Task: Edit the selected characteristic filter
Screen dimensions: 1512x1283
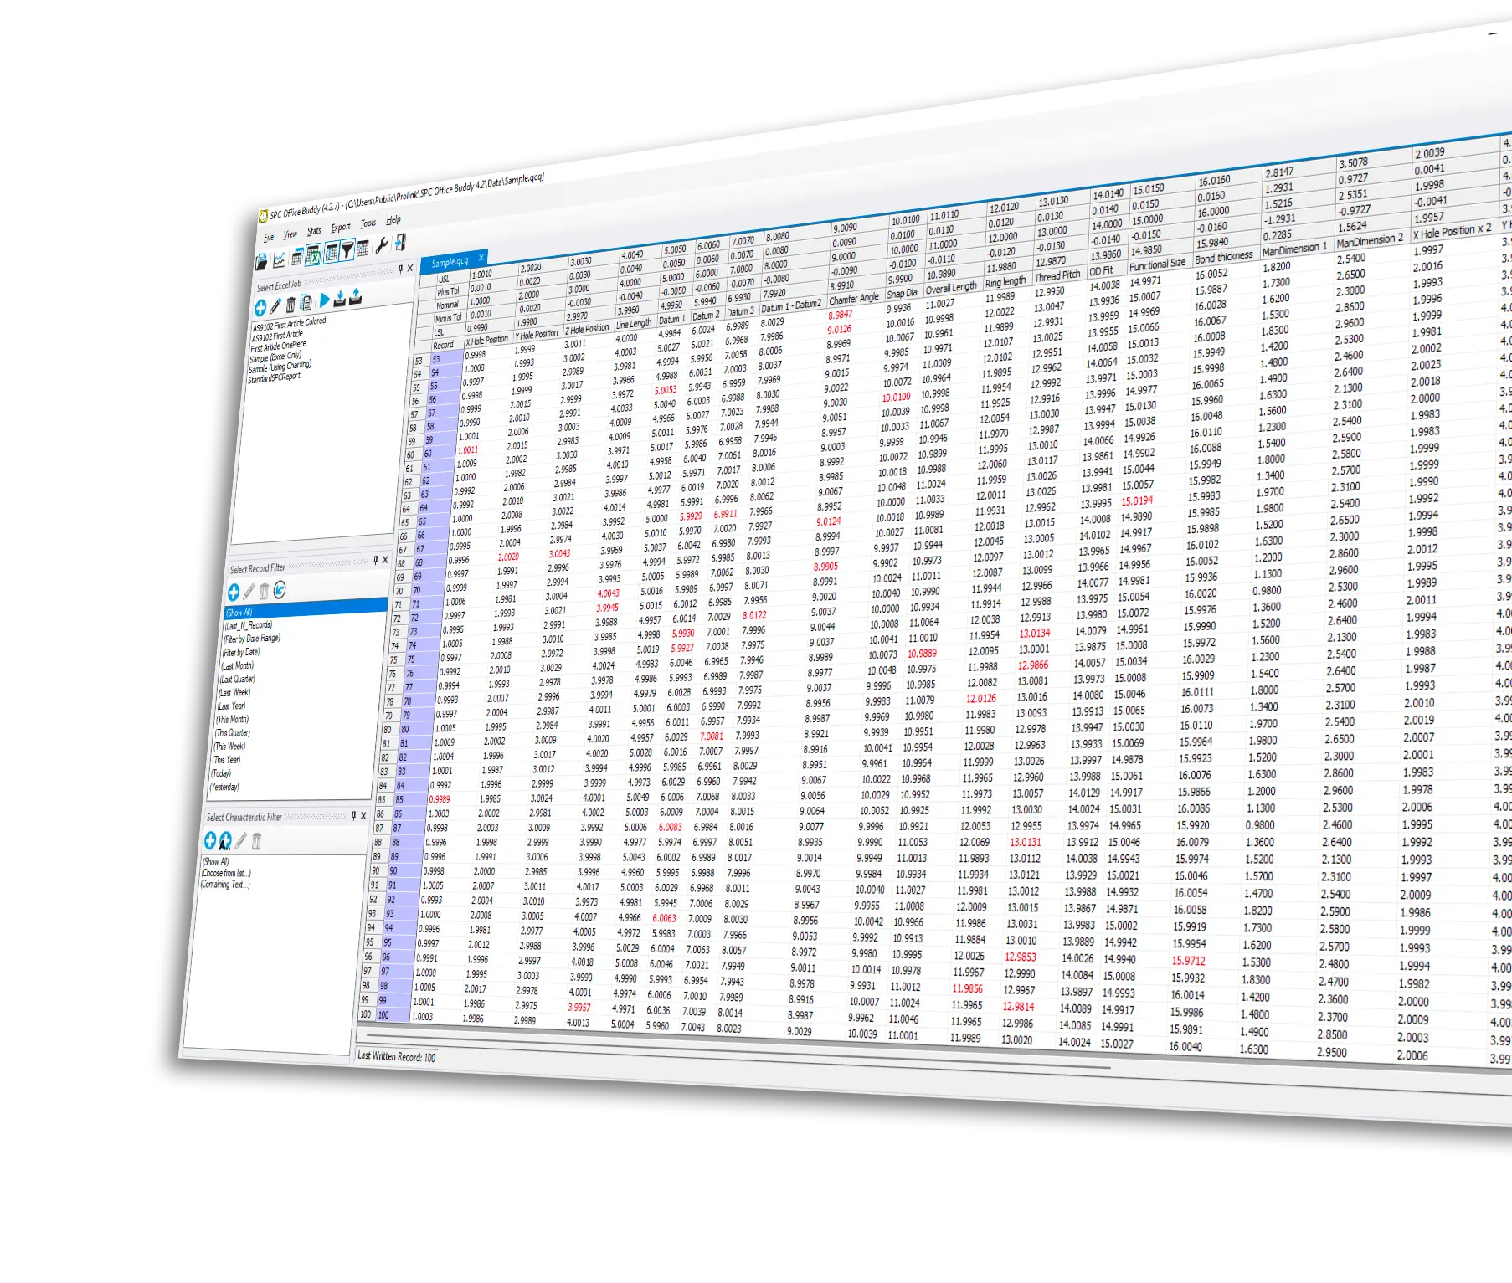Action: [x=241, y=840]
